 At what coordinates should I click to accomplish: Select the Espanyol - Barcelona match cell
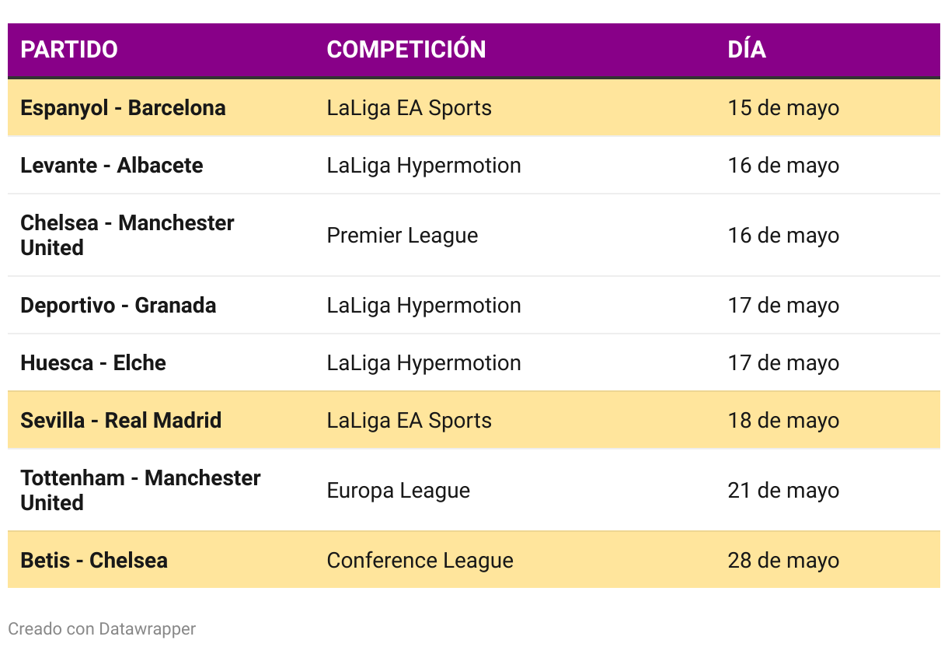point(123,108)
